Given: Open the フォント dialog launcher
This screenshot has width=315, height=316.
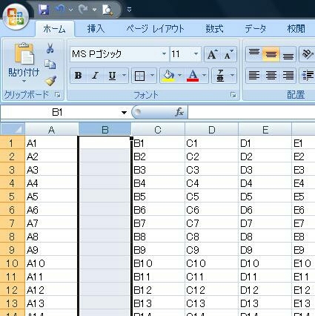Looking at the screenshot, I should [233, 95].
